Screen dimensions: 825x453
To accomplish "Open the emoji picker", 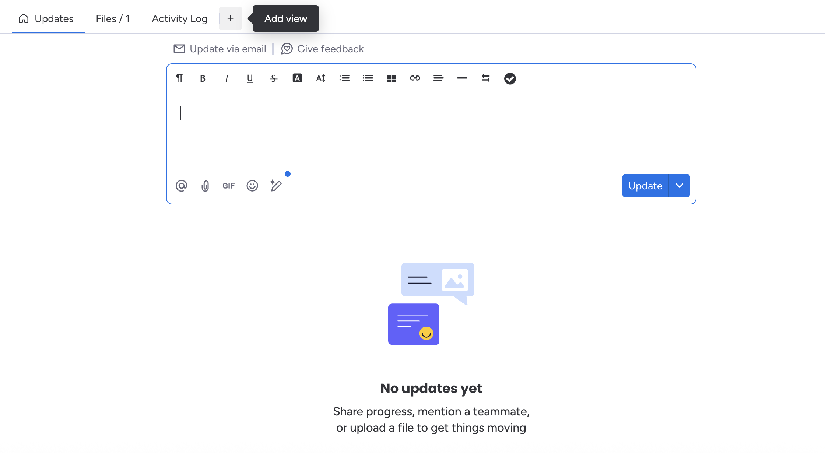I will click(x=252, y=186).
